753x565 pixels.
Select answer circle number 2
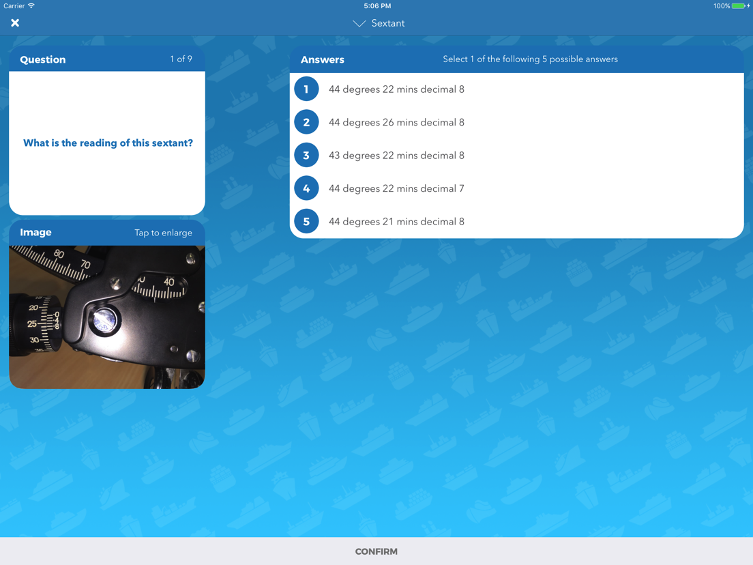pos(306,122)
